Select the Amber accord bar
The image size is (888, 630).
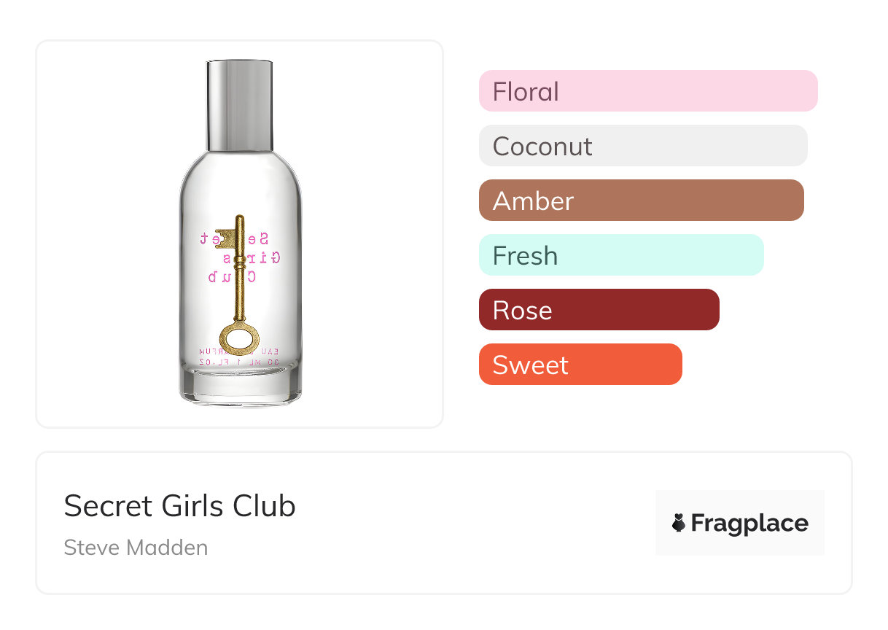click(641, 201)
